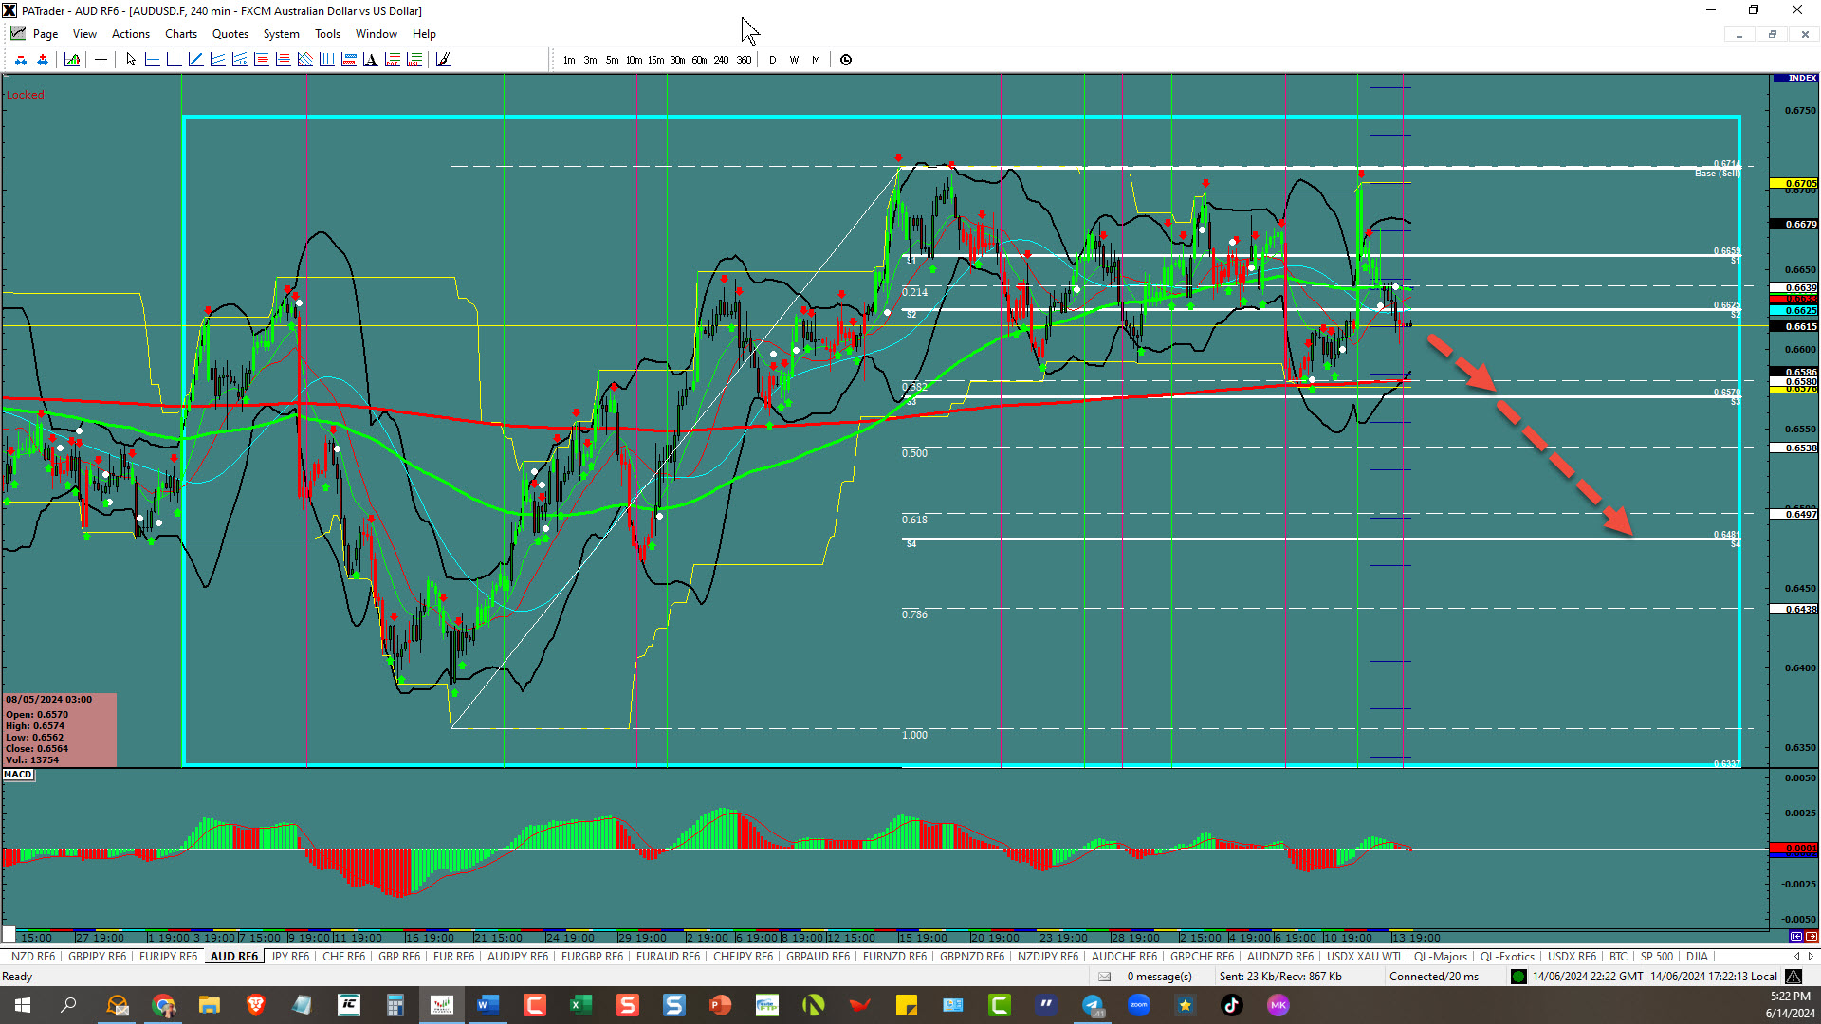Screen dimensions: 1821x1024
Task: Open Telegram from the Windows taskbar
Action: (1093, 1005)
